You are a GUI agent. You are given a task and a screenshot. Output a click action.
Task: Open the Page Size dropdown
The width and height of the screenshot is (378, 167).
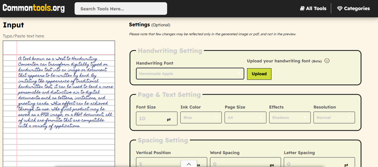click(245, 118)
